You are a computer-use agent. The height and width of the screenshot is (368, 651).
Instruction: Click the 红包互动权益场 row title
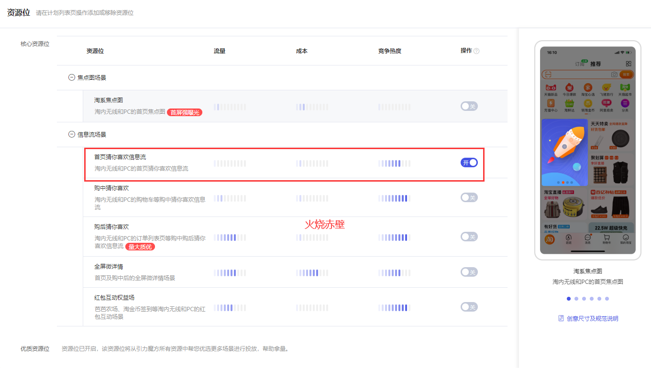coord(114,298)
